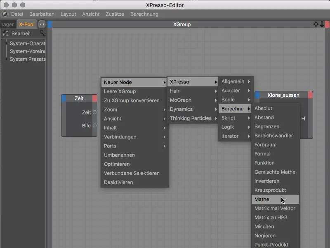Select the XPresso submenu entry

pos(193,82)
